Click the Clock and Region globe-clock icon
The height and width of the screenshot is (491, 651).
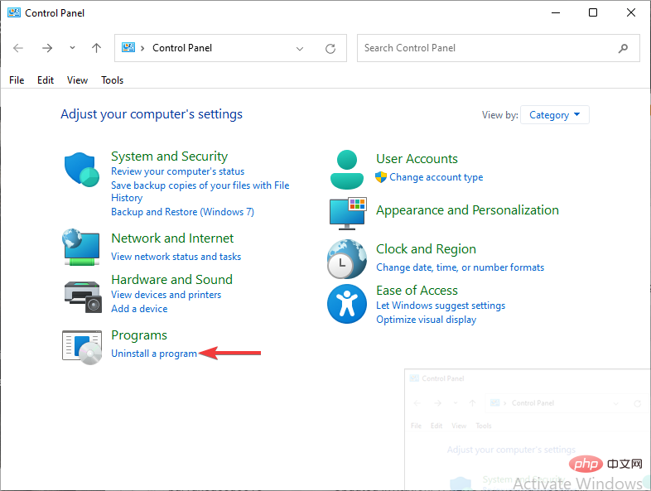point(347,259)
